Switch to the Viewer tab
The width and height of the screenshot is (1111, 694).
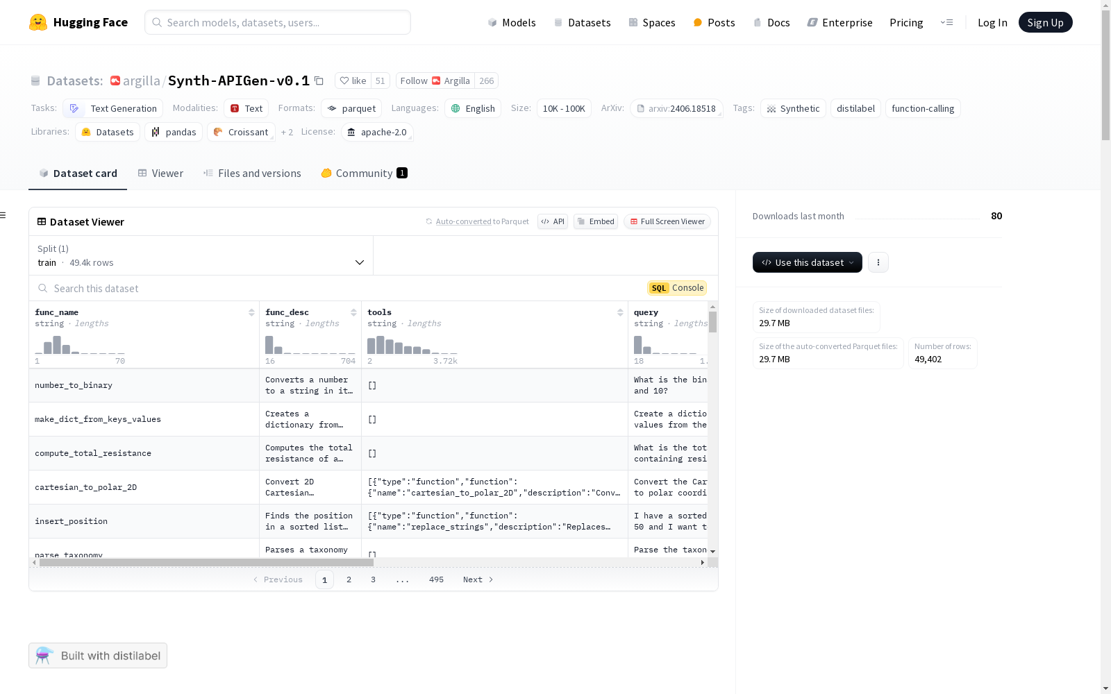(160, 173)
